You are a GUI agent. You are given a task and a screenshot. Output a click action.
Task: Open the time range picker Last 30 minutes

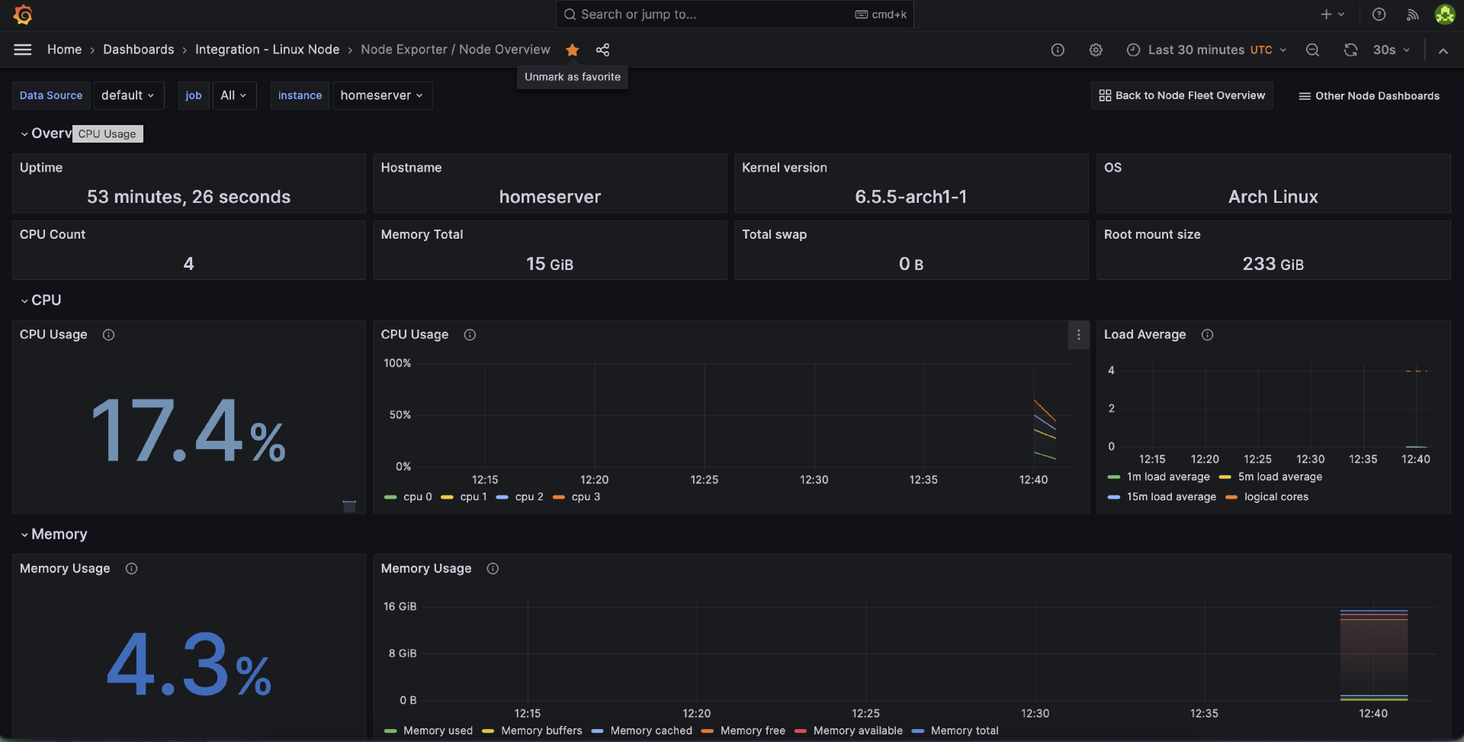click(1206, 50)
